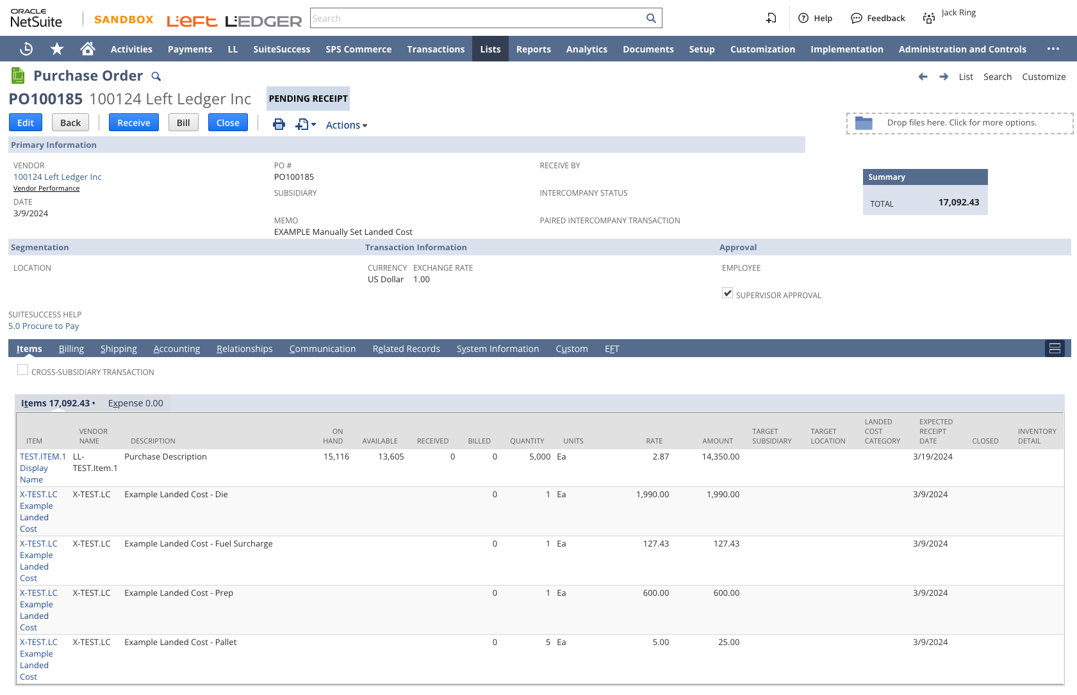Viewport: 1077px width, 695px height.
Task: Open the 100124 Left Ledger Inc vendor link
Action: click(58, 177)
